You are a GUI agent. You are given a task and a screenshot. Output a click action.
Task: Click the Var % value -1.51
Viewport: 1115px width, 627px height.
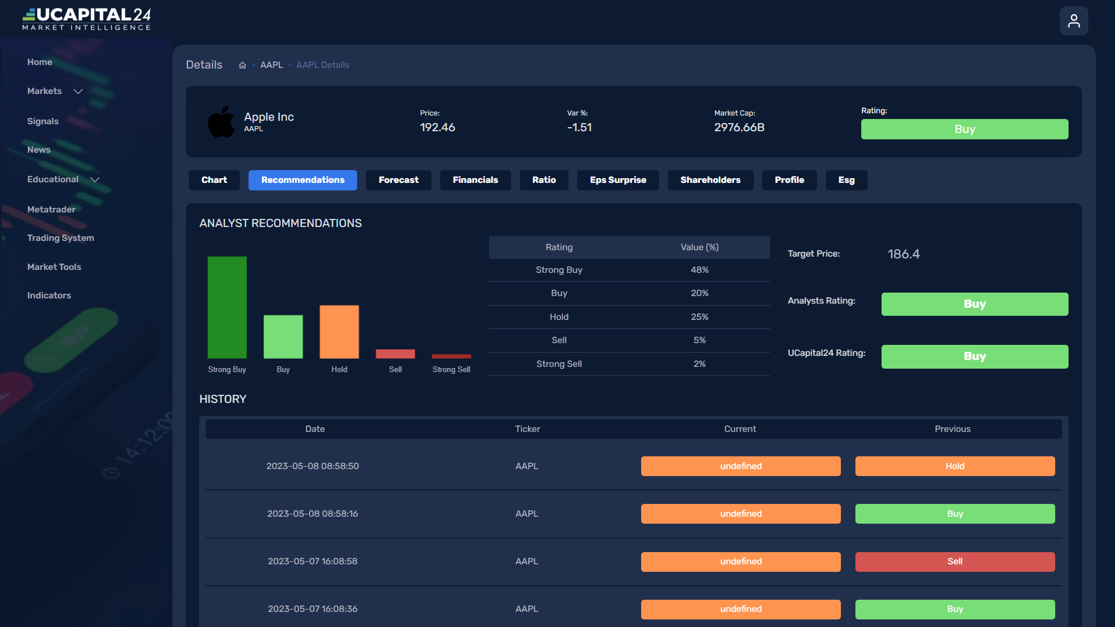pos(580,127)
